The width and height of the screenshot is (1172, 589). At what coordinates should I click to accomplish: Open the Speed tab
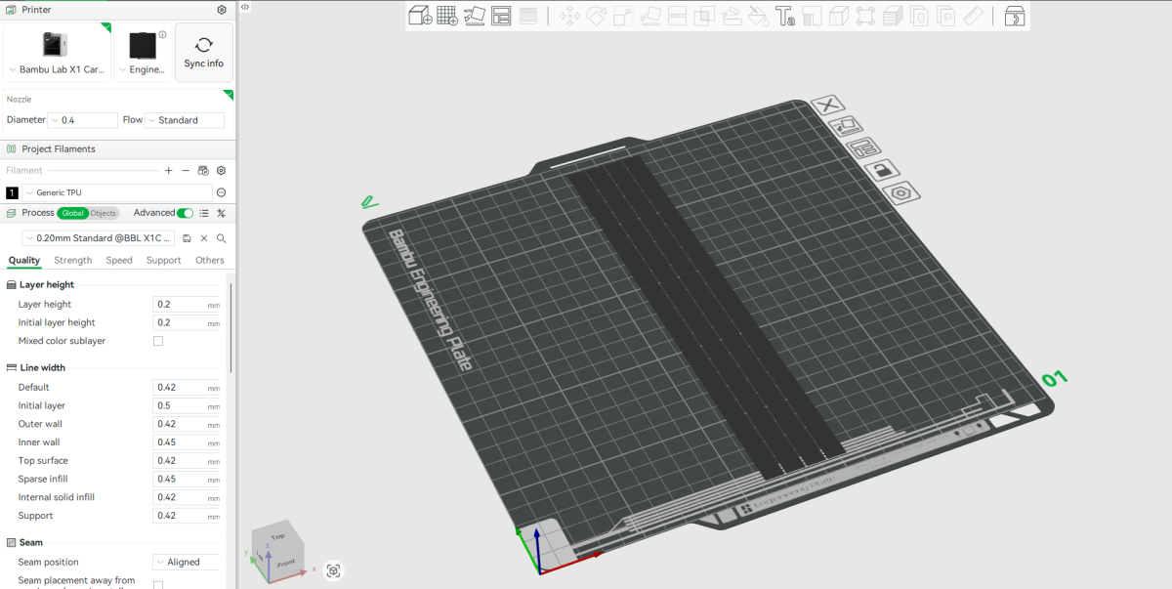[x=119, y=260]
